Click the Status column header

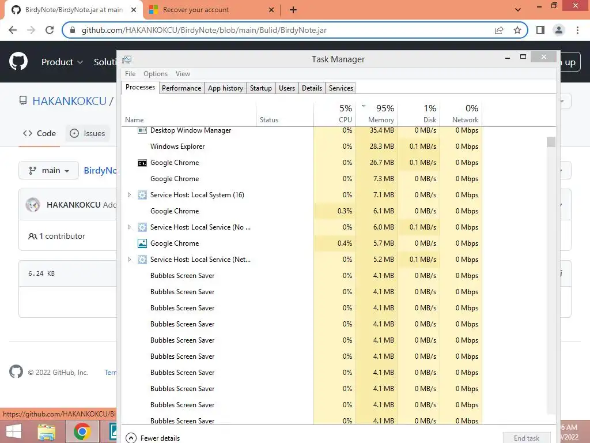click(x=285, y=114)
